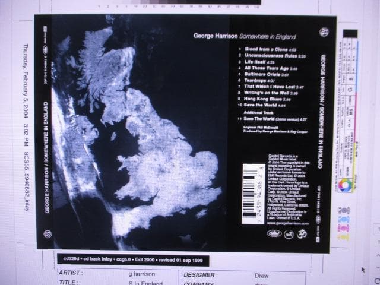The height and width of the screenshot is (285, 380).
Task: Select the heading 'George Harrison Somewhere in England'
Action: coord(245,36)
